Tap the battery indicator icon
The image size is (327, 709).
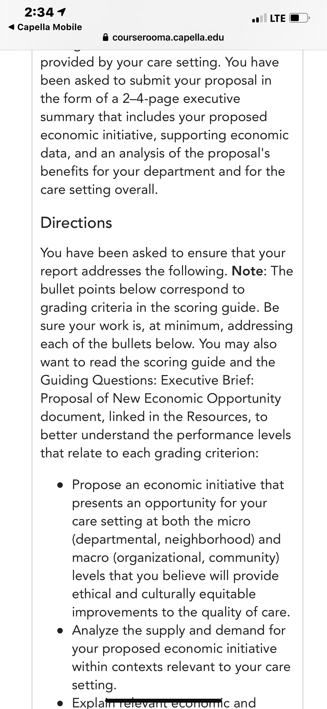coord(299,18)
